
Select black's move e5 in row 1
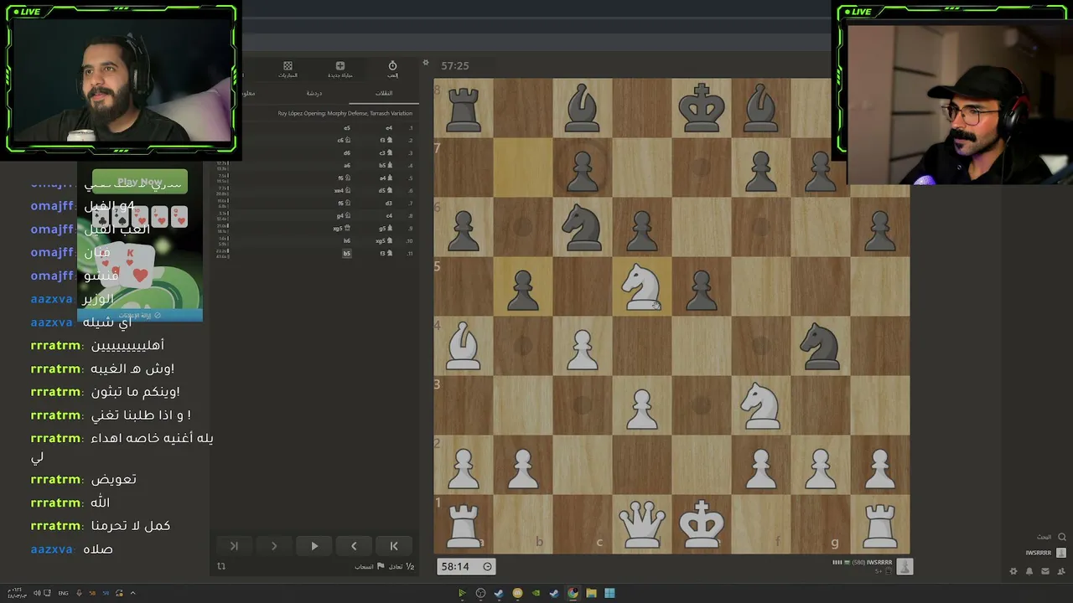point(347,128)
